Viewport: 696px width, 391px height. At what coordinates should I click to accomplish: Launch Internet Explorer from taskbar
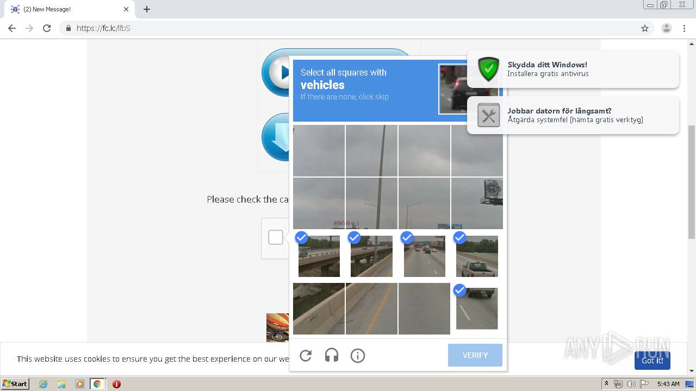point(43,384)
